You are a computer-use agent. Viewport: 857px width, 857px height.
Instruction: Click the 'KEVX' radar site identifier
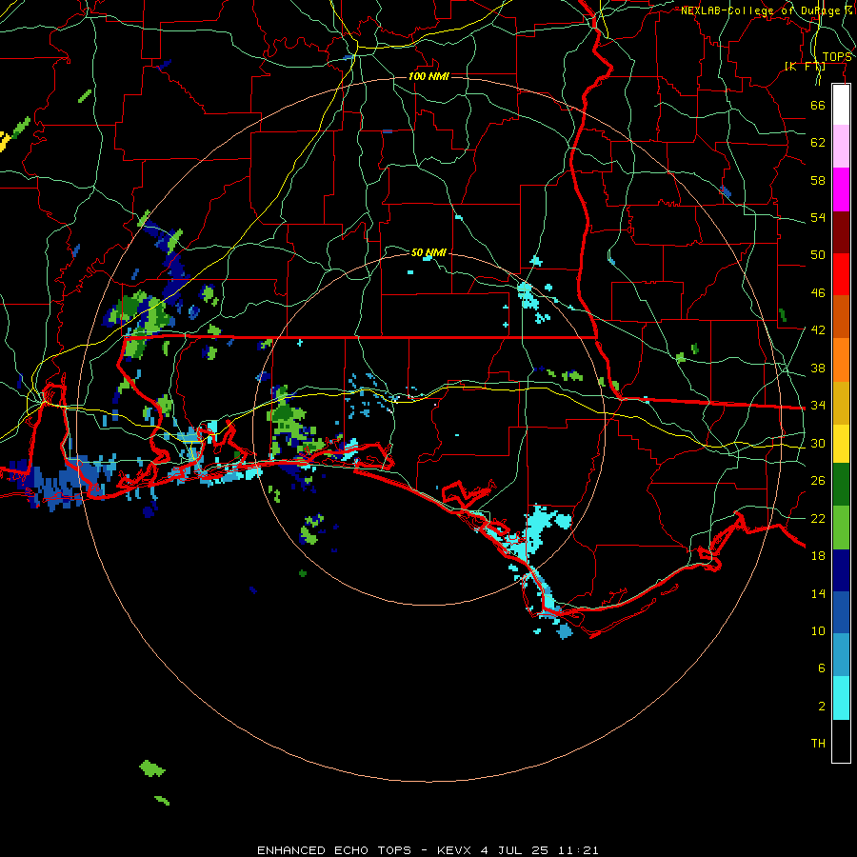pos(455,850)
